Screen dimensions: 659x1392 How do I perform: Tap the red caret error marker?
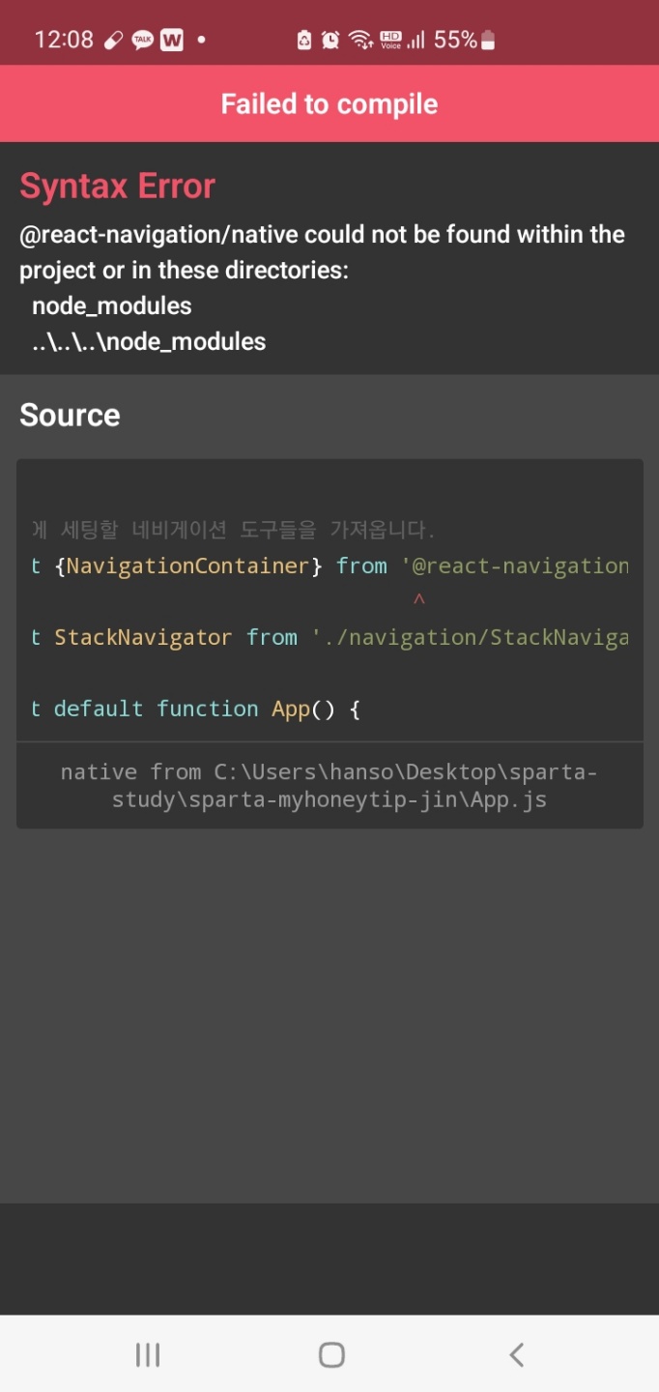[x=418, y=600]
